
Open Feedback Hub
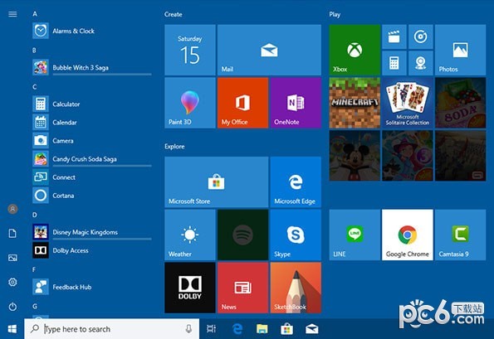(x=91, y=287)
